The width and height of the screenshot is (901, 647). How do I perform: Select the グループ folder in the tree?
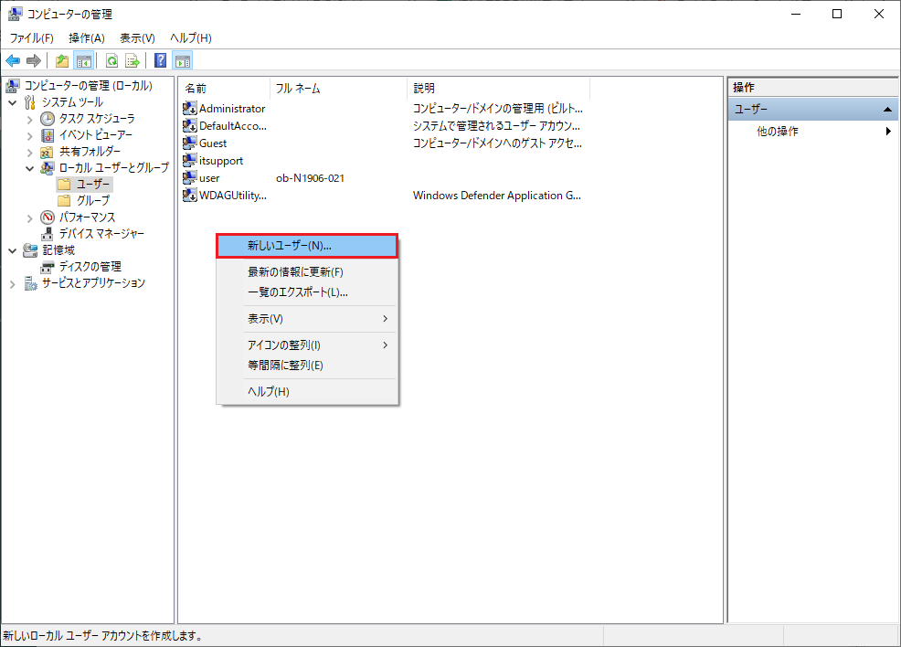click(92, 201)
